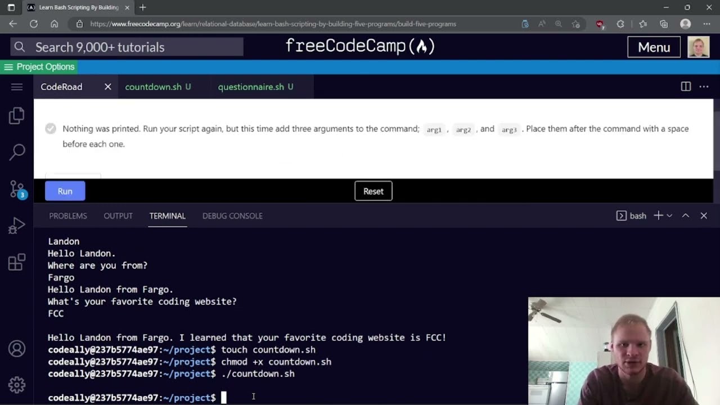Switch to the OUTPUT tab
The height and width of the screenshot is (405, 720).
118,215
